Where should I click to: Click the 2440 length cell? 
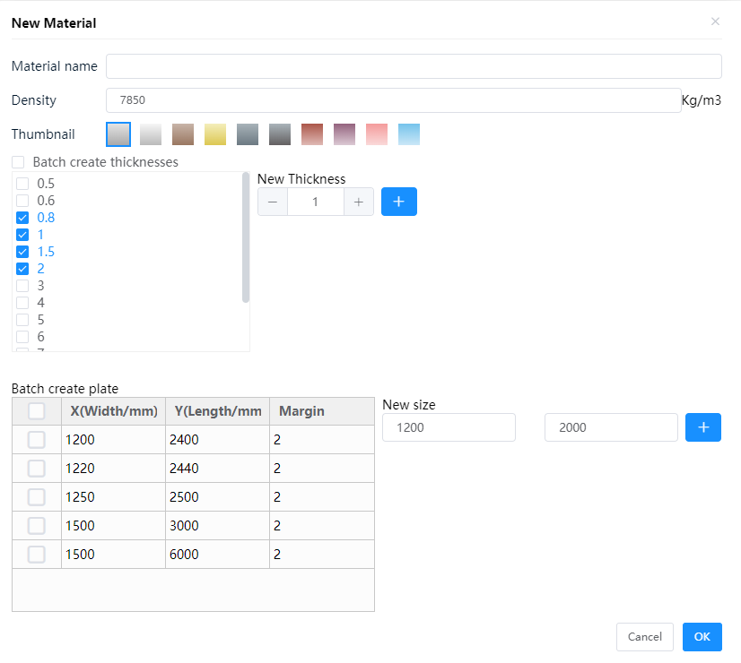(217, 468)
